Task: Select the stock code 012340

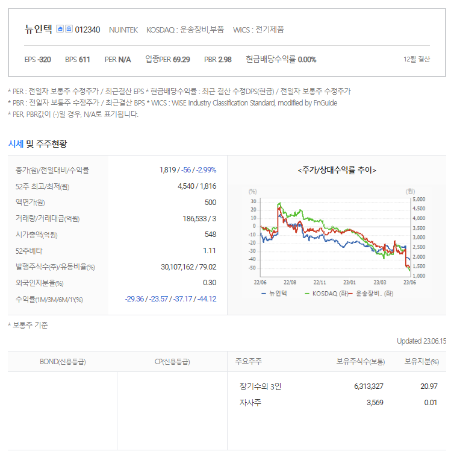Action: [x=87, y=30]
